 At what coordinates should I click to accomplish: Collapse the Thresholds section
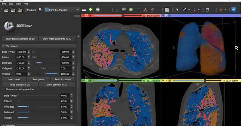click(x=38, y=46)
